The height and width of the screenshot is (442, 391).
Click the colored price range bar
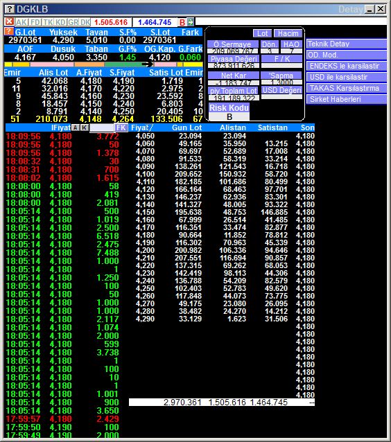pyautogui.click(x=103, y=64)
